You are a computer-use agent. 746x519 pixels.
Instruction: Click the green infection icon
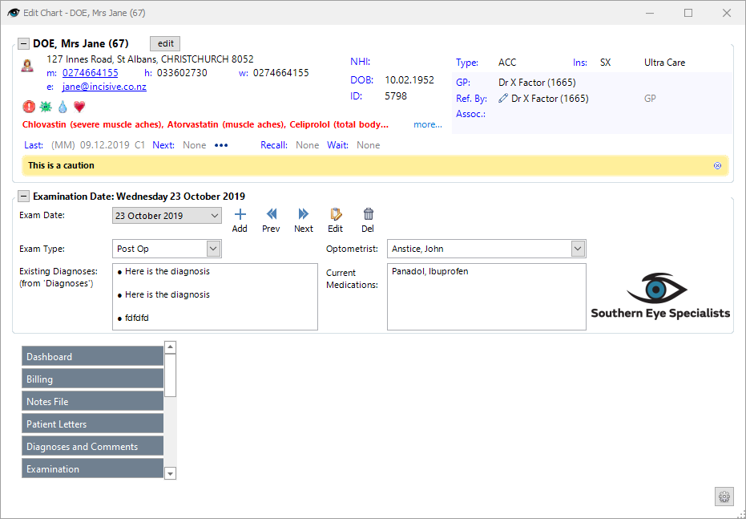point(46,107)
